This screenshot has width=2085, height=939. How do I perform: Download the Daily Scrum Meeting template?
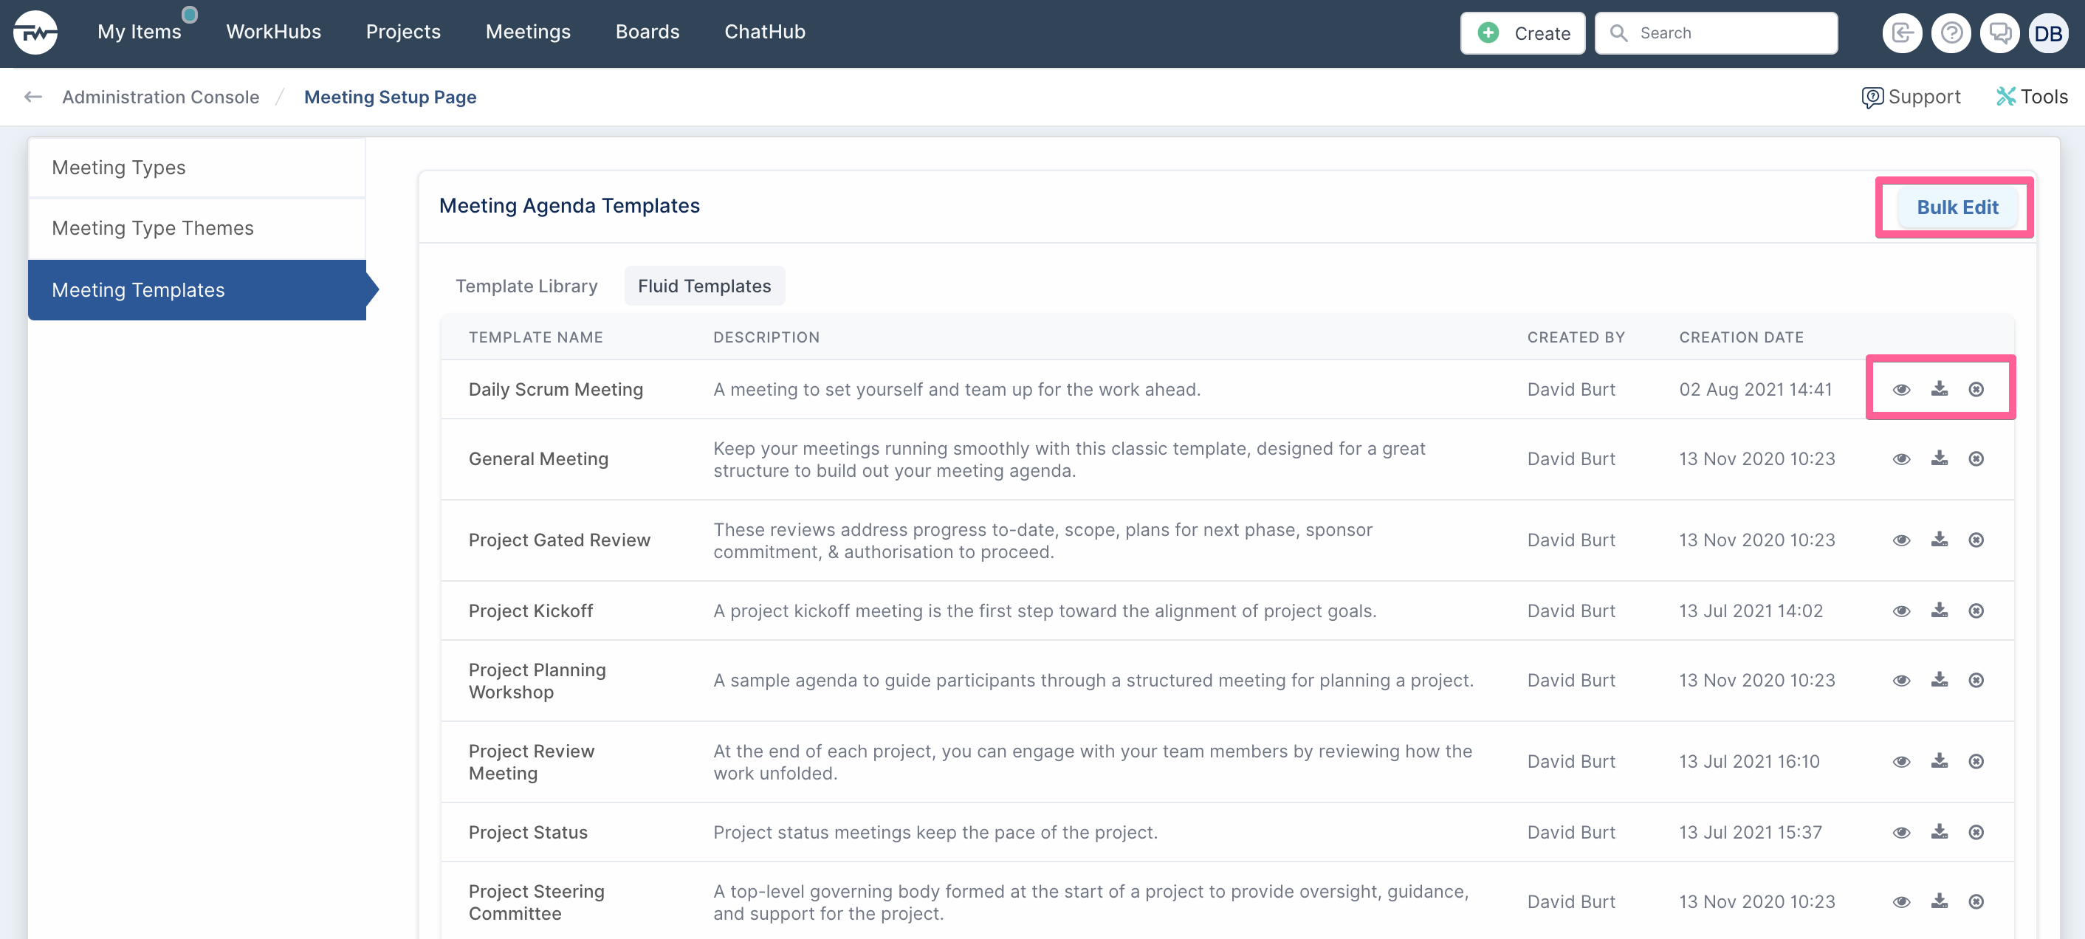[1940, 388]
